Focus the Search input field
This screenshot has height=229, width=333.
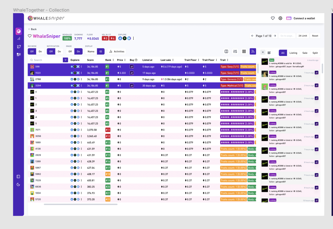[46, 60]
